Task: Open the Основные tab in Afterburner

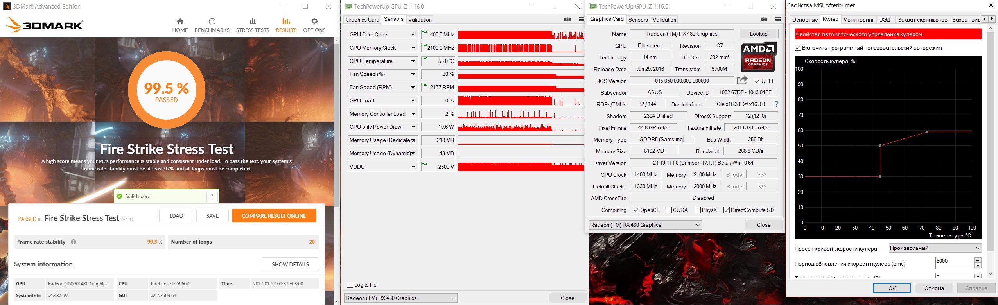Action: tap(805, 20)
